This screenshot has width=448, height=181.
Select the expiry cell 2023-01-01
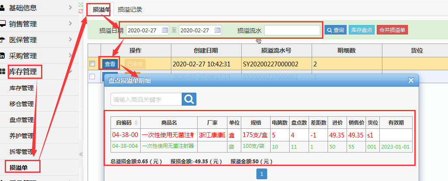click(396, 147)
